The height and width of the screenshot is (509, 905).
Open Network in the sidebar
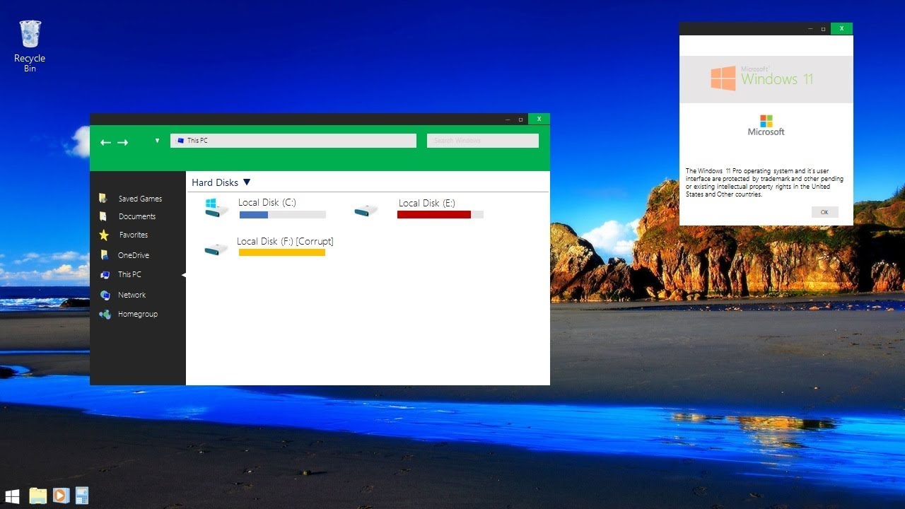click(132, 295)
